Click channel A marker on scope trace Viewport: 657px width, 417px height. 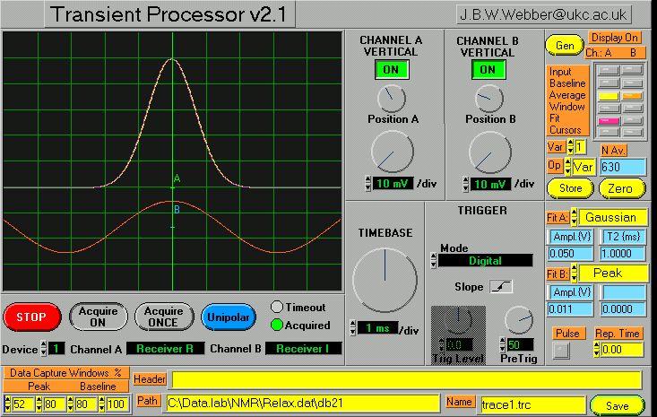coord(177,179)
